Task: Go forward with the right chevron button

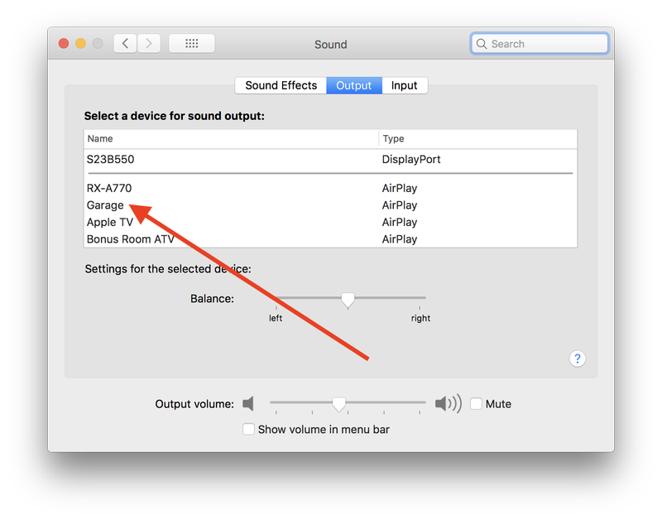Action: pyautogui.click(x=149, y=44)
